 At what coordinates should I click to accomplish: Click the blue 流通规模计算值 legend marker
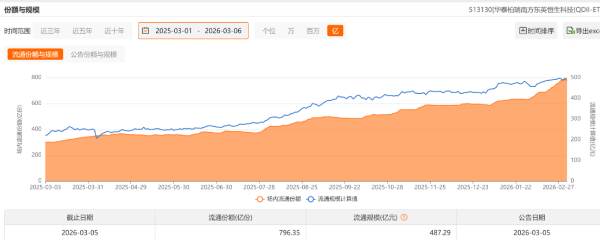pos(311,199)
